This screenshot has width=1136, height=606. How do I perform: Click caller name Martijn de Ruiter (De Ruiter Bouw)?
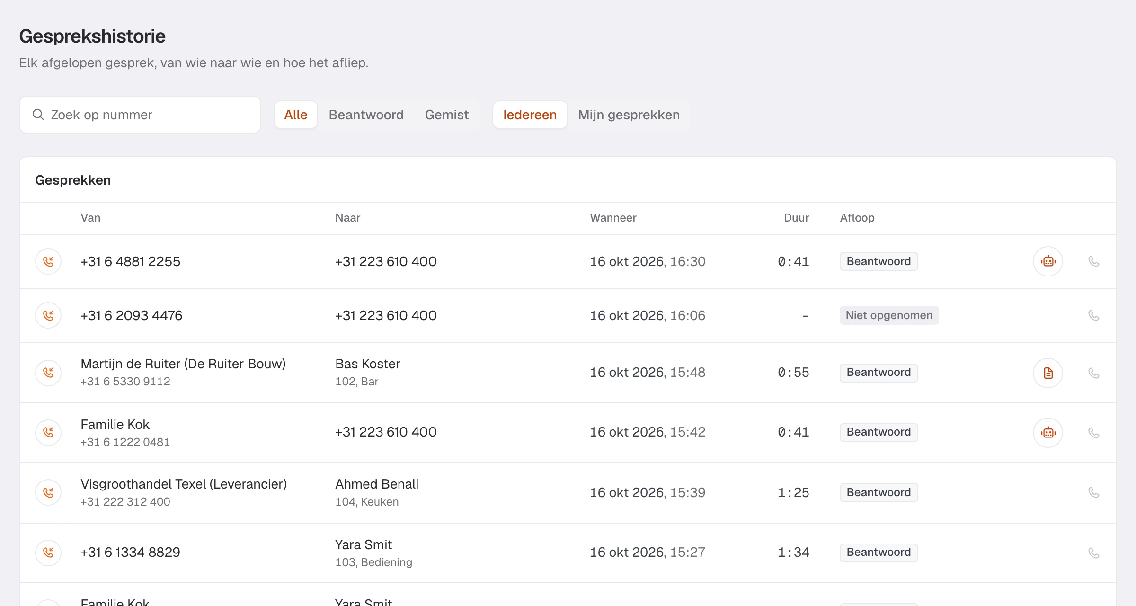point(183,364)
